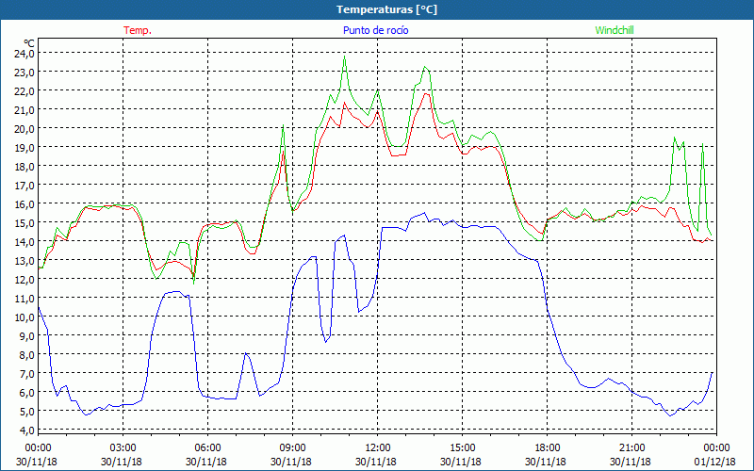Viewport: 754px width, 471px height.
Task: Click the 12,0 y-axis value
Action: coord(25,279)
